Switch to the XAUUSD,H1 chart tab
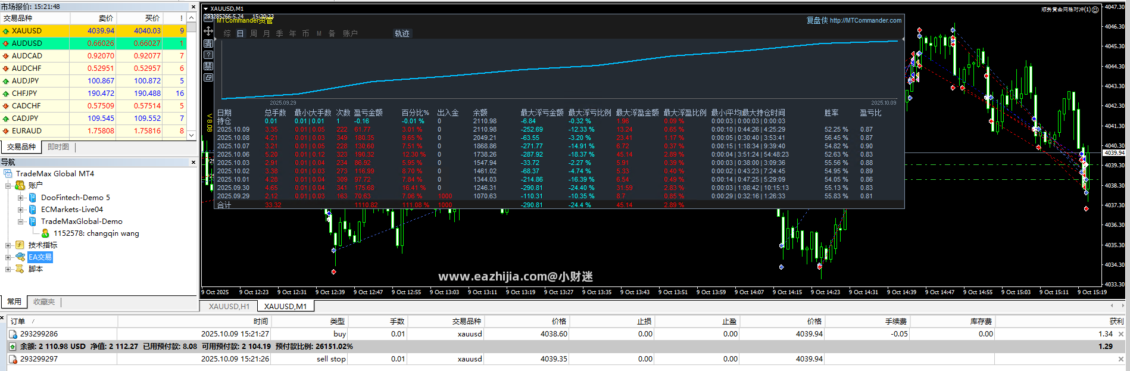The width and height of the screenshot is (1130, 371). pyautogui.click(x=229, y=306)
